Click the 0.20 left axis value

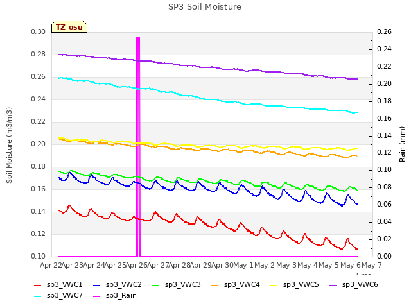point(39,144)
